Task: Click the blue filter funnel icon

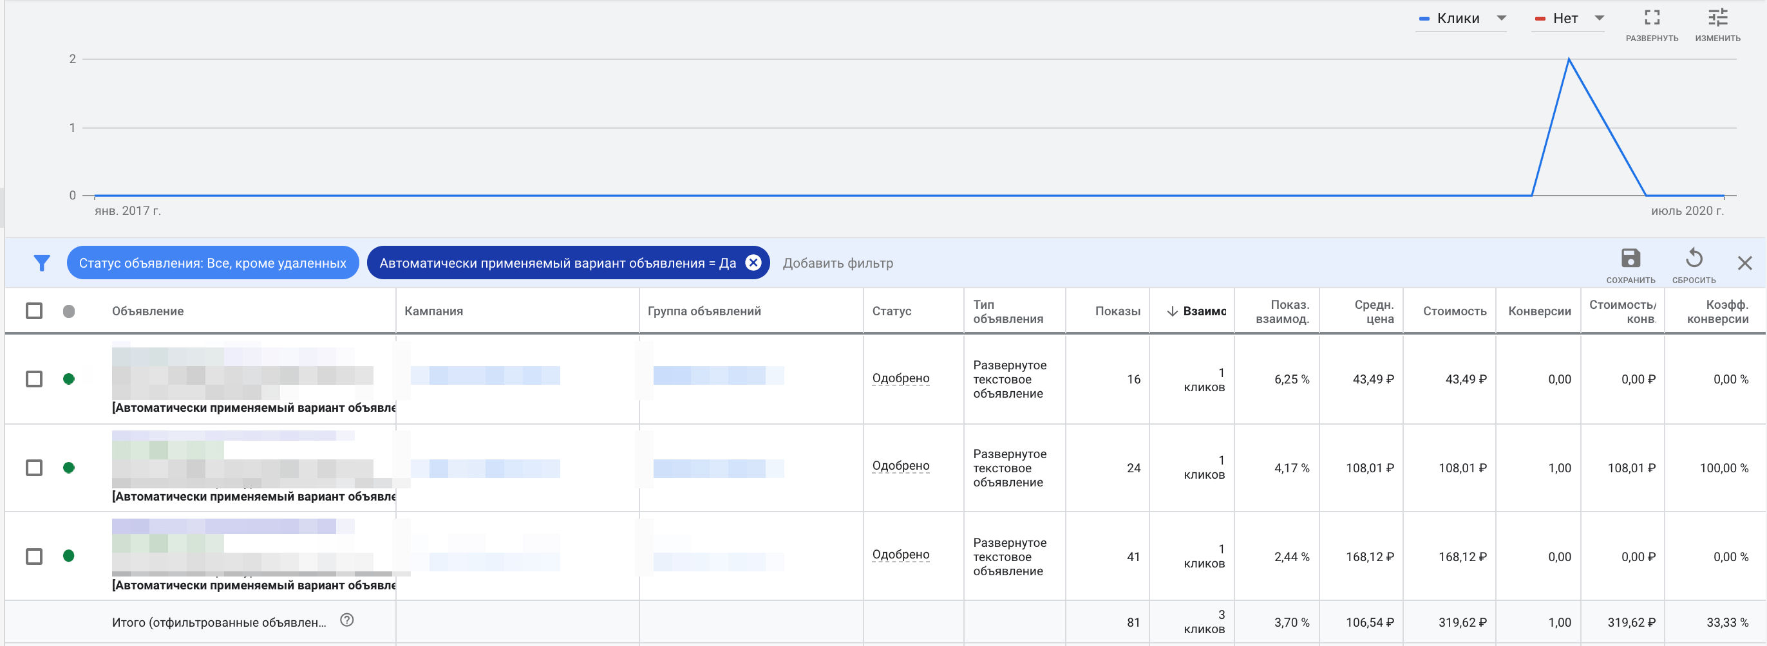Action: point(42,263)
